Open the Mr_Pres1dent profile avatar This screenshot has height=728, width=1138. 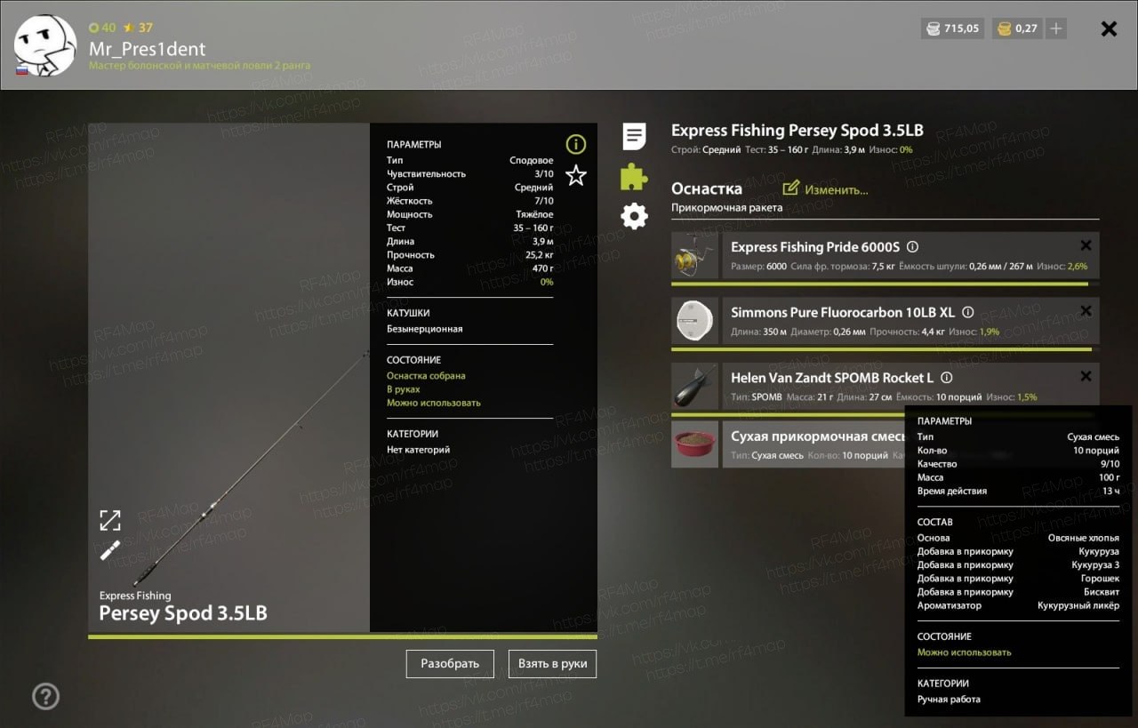(45, 45)
